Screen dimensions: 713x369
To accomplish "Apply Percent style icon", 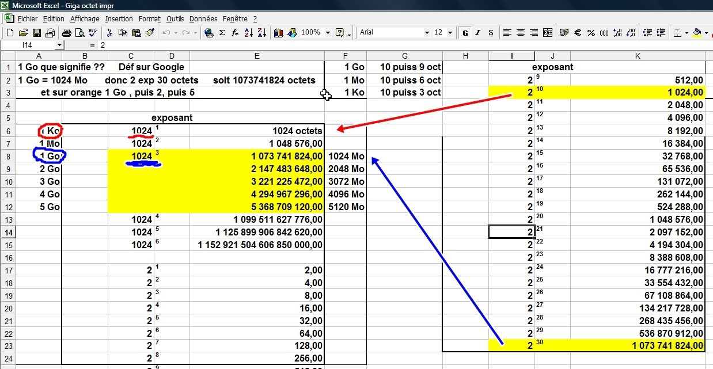I will pos(591,33).
